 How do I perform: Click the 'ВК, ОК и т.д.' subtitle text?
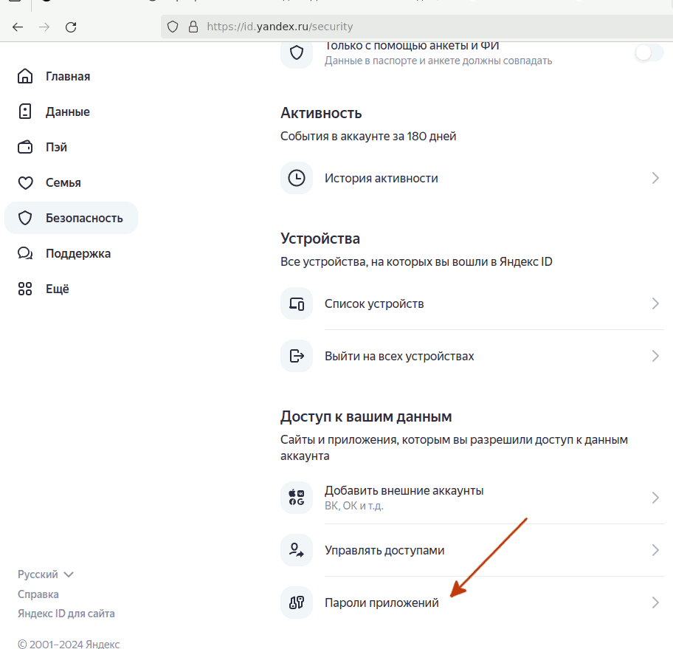pos(353,506)
